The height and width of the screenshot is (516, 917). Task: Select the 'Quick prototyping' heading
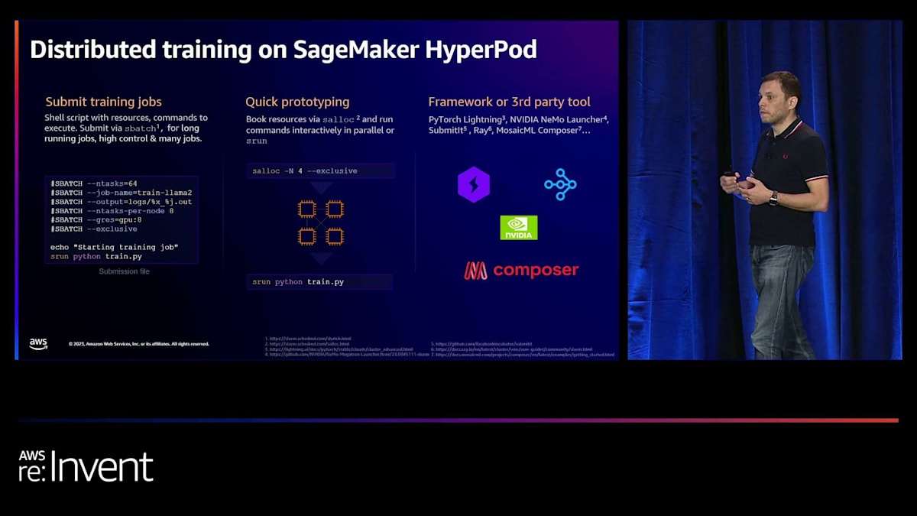(x=297, y=102)
